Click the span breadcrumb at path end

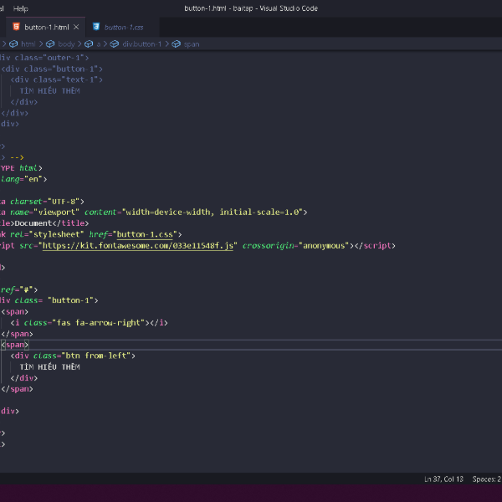click(x=192, y=44)
